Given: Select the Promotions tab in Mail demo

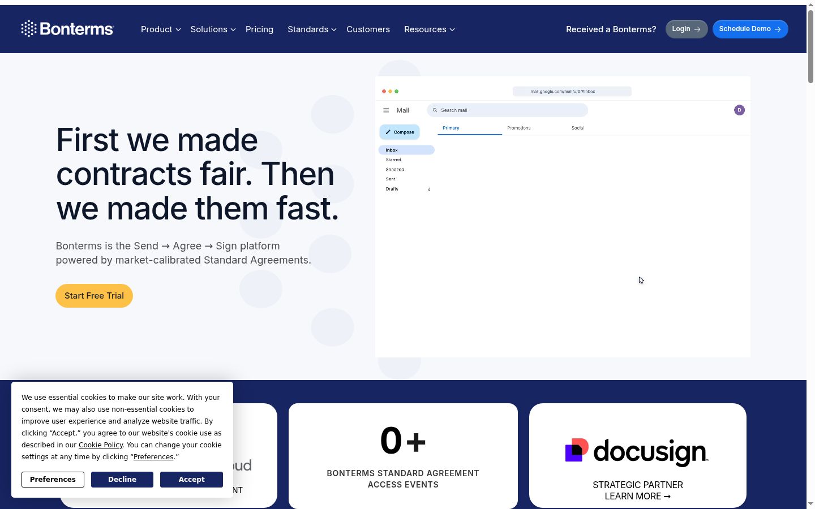Looking at the screenshot, I should pyautogui.click(x=519, y=128).
